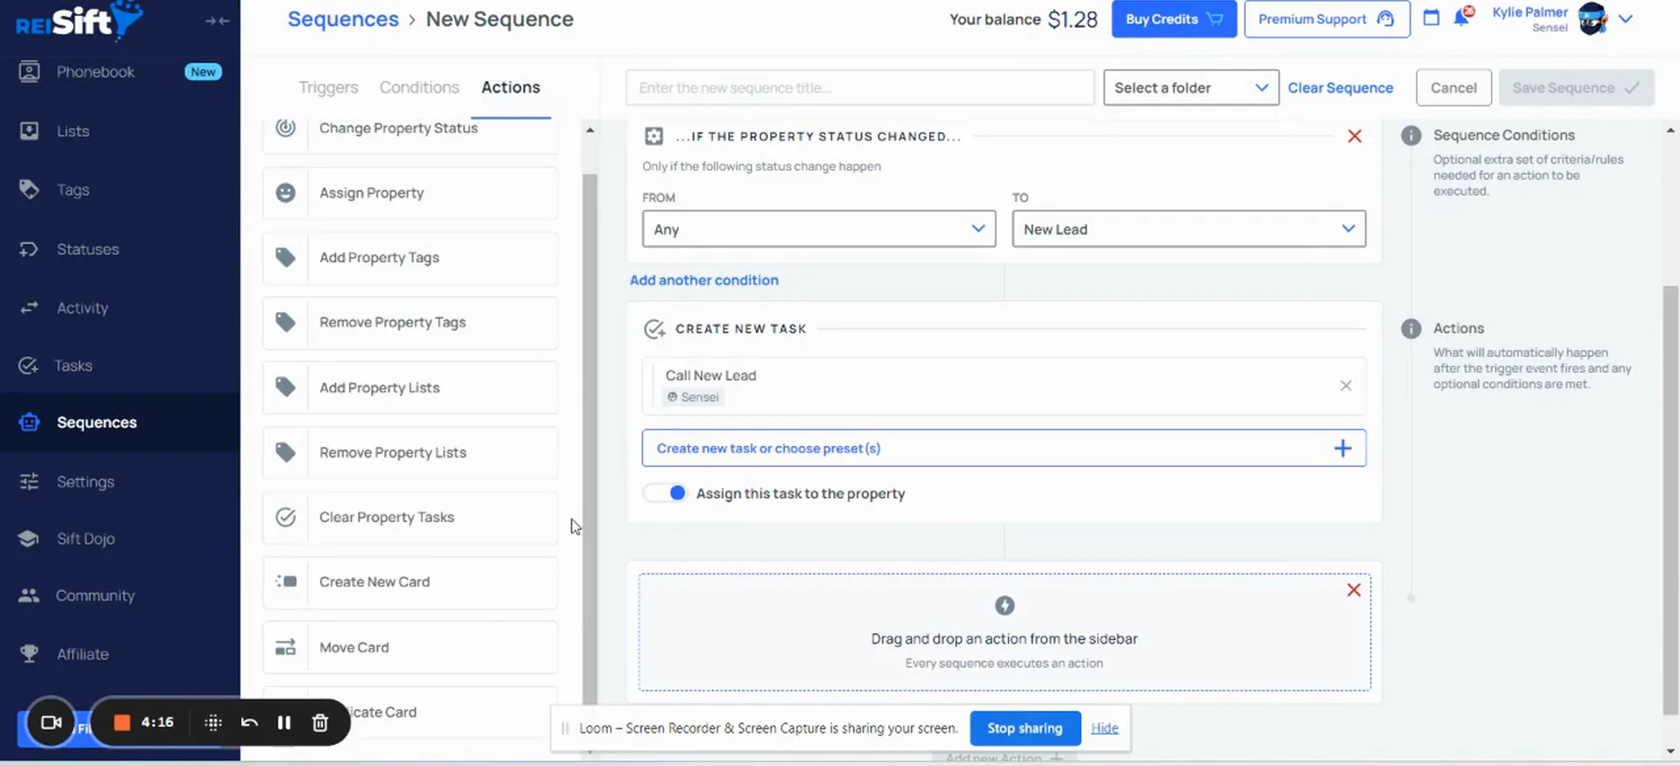Click the sequence title input field
This screenshot has width=1680, height=766.
click(x=860, y=88)
